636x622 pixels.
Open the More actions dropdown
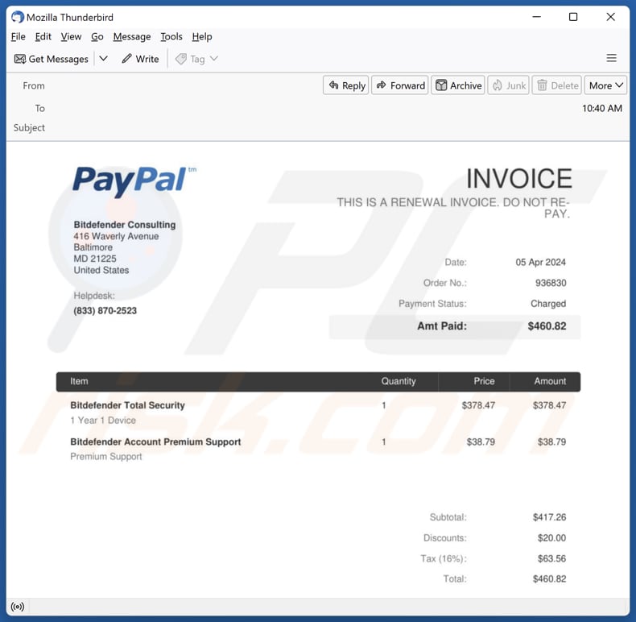(x=605, y=85)
